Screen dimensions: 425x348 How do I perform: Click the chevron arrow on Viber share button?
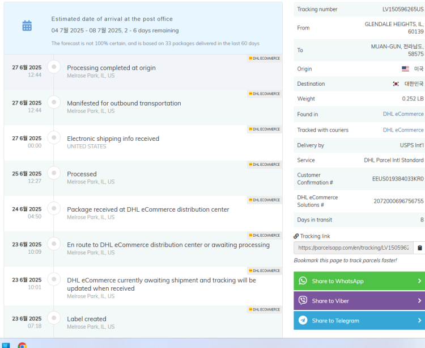click(x=419, y=301)
